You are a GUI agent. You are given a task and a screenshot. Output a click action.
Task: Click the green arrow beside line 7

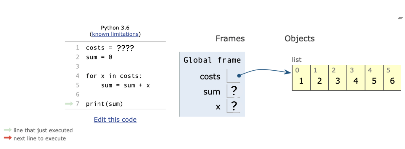[x=69, y=104]
